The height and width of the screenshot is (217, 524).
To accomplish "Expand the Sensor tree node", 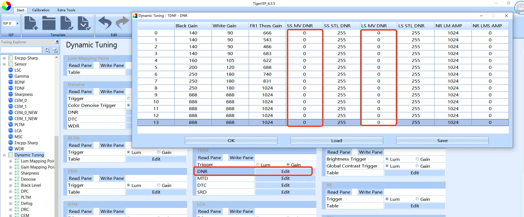I will pos(4,64).
